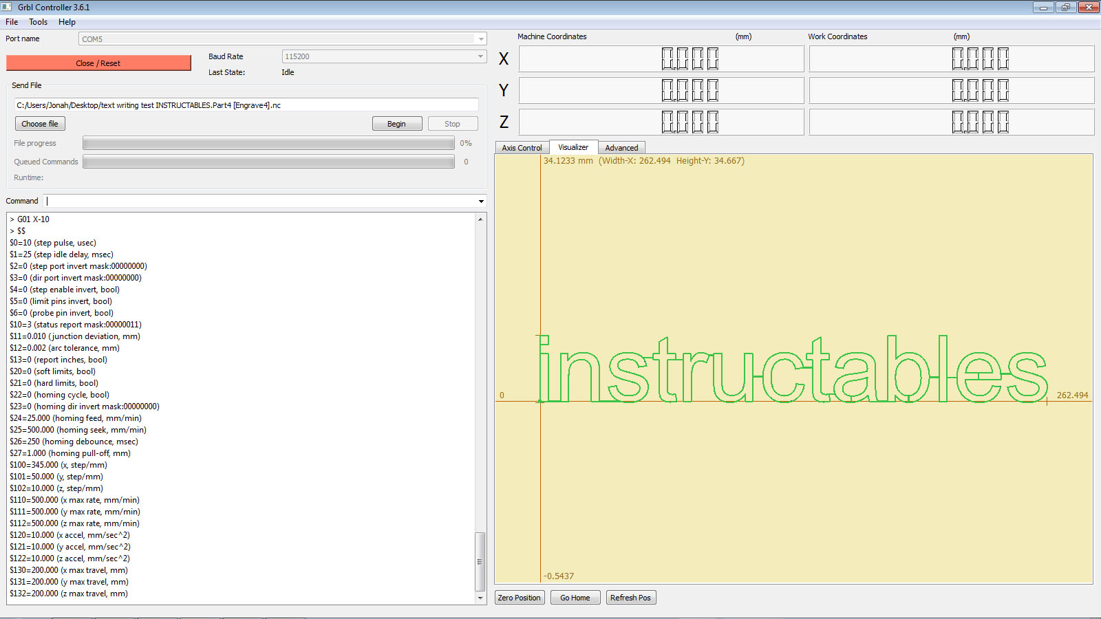1101x619 pixels.
Task: Click the '$102=10.000 (z, step/mm)' line
Action: coord(56,488)
